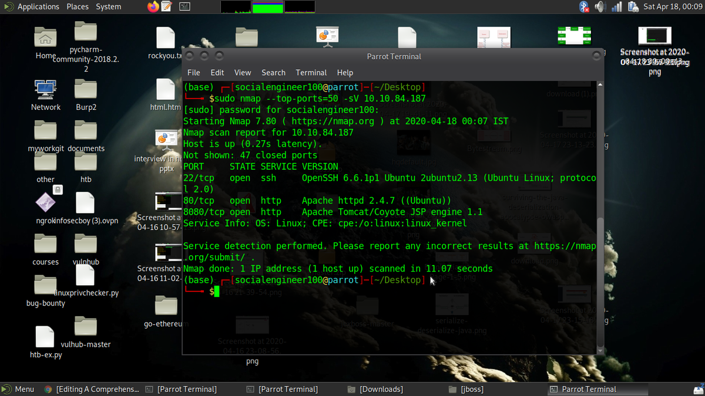Viewport: 705px width, 396px height.
Task: Click the terminal prompt cursor
Action: [x=216, y=292]
